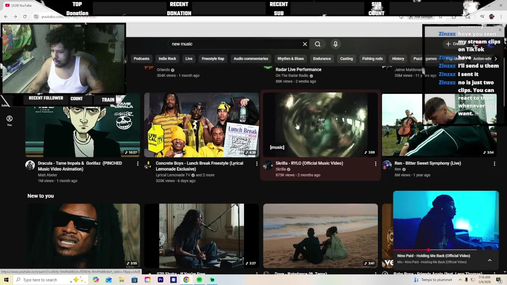Expand the Nino Paid mini player chevron
This screenshot has height=285, width=507.
490,260
